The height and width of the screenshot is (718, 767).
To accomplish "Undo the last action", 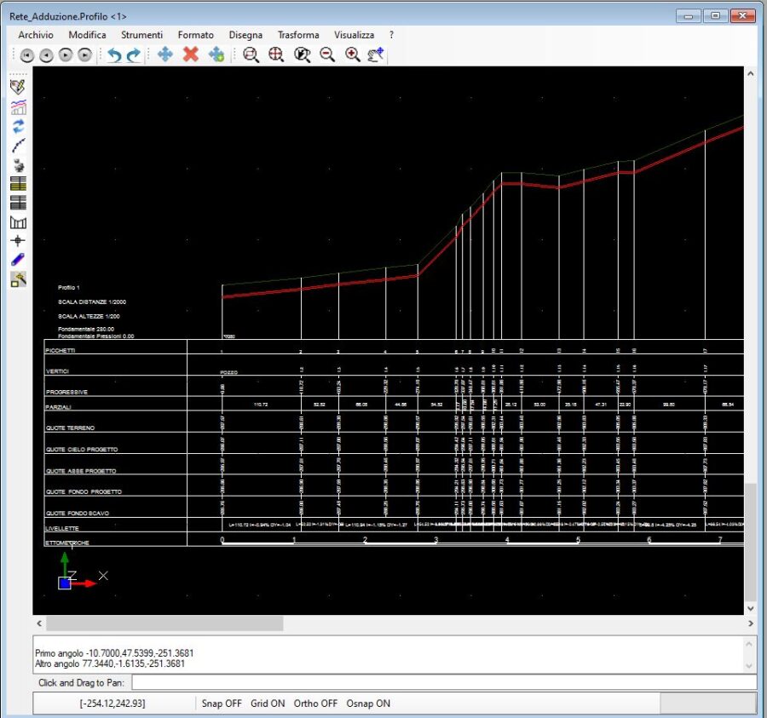I will 114,55.
